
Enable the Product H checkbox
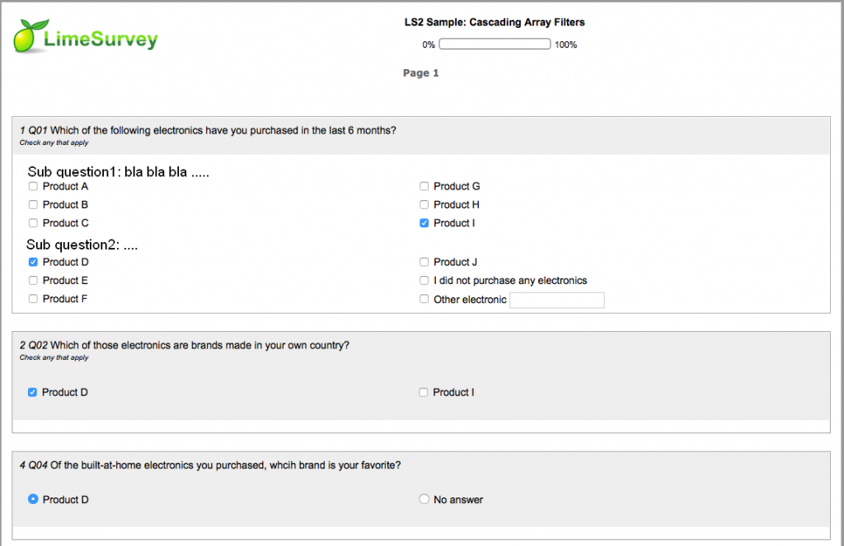coord(424,204)
